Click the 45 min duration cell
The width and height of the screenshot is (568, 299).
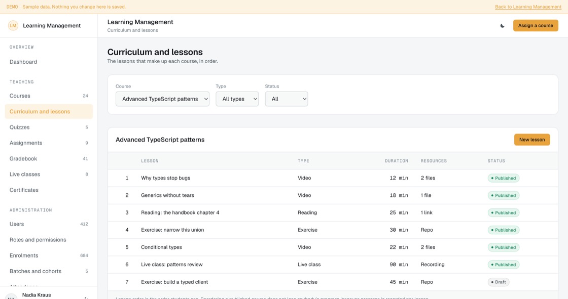tap(399, 282)
